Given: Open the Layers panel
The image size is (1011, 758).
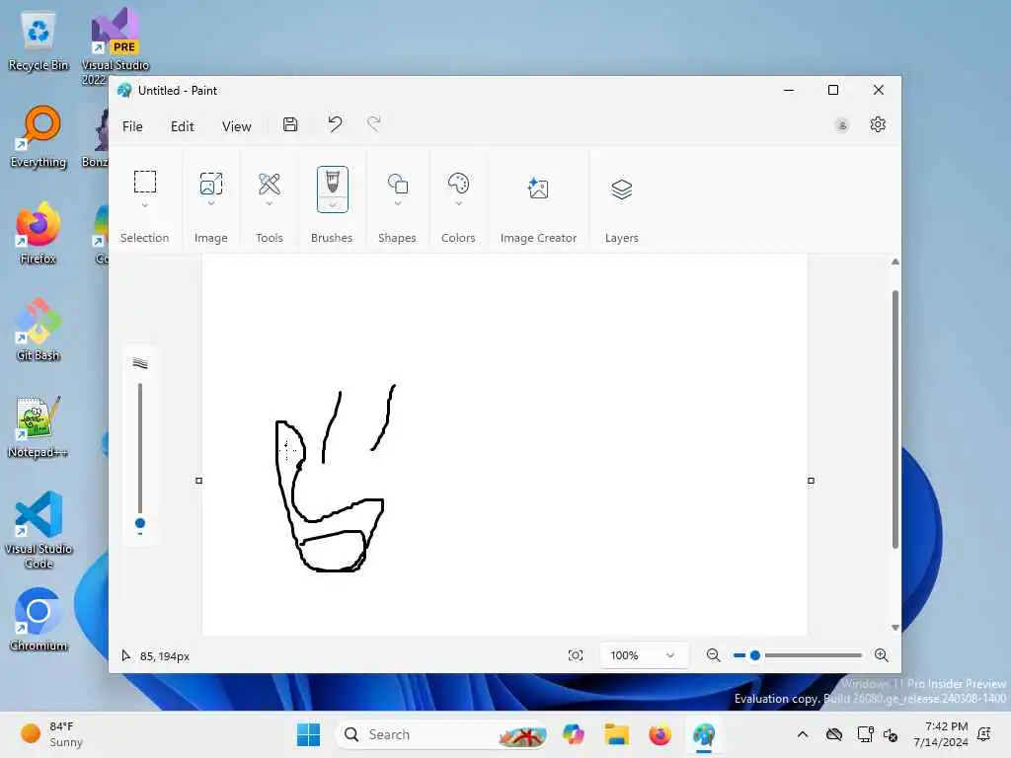Looking at the screenshot, I should [x=622, y=189].
